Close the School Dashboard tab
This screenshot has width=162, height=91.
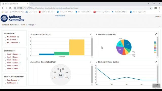28,4
